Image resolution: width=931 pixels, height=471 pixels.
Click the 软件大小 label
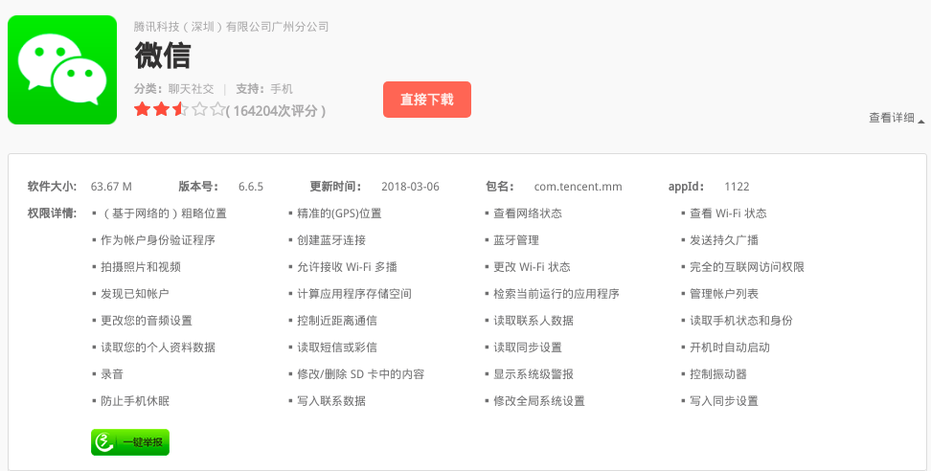[53, 187]
